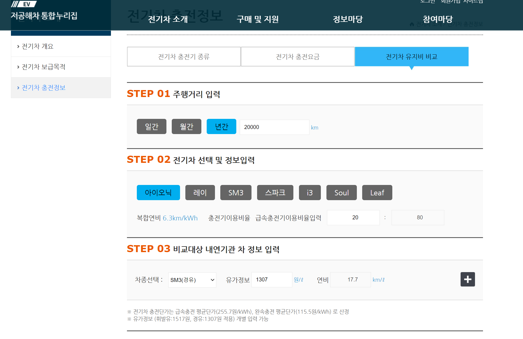Select the 일간 distance period

click(x=151, y=126)
